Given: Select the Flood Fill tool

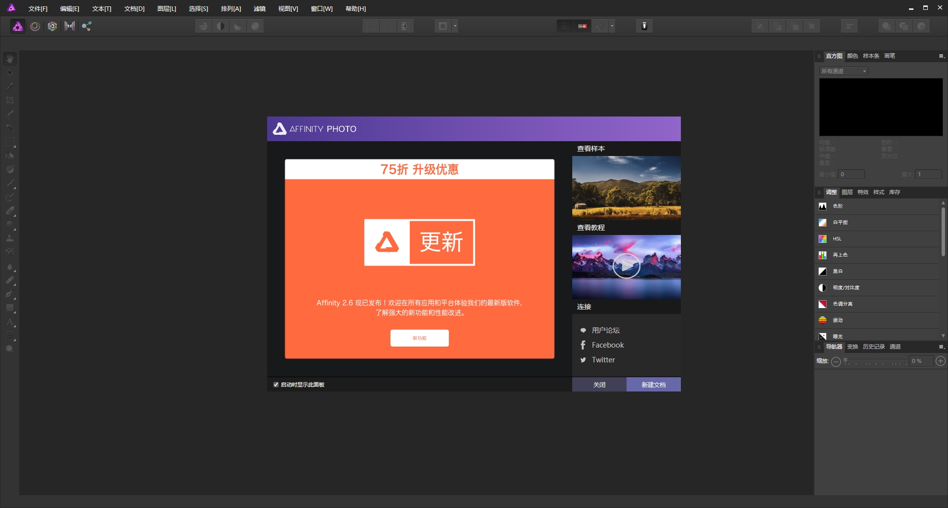Looking at the screenshot, I should 10,156.
